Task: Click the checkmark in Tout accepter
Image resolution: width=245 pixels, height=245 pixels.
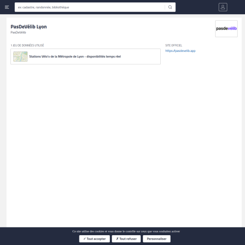Action: [84, 239]
